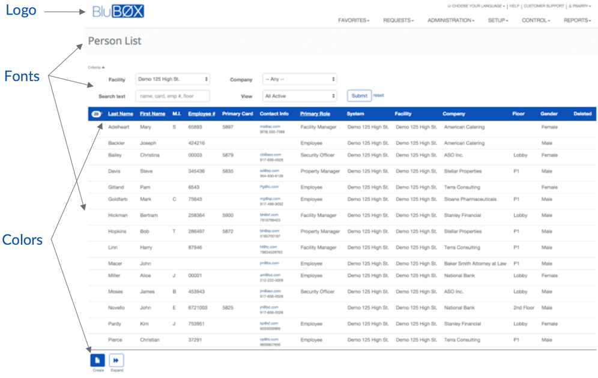This screenshot has width=598, height=378.
Task: Click the reset link
Action: (x=378, y=95)
